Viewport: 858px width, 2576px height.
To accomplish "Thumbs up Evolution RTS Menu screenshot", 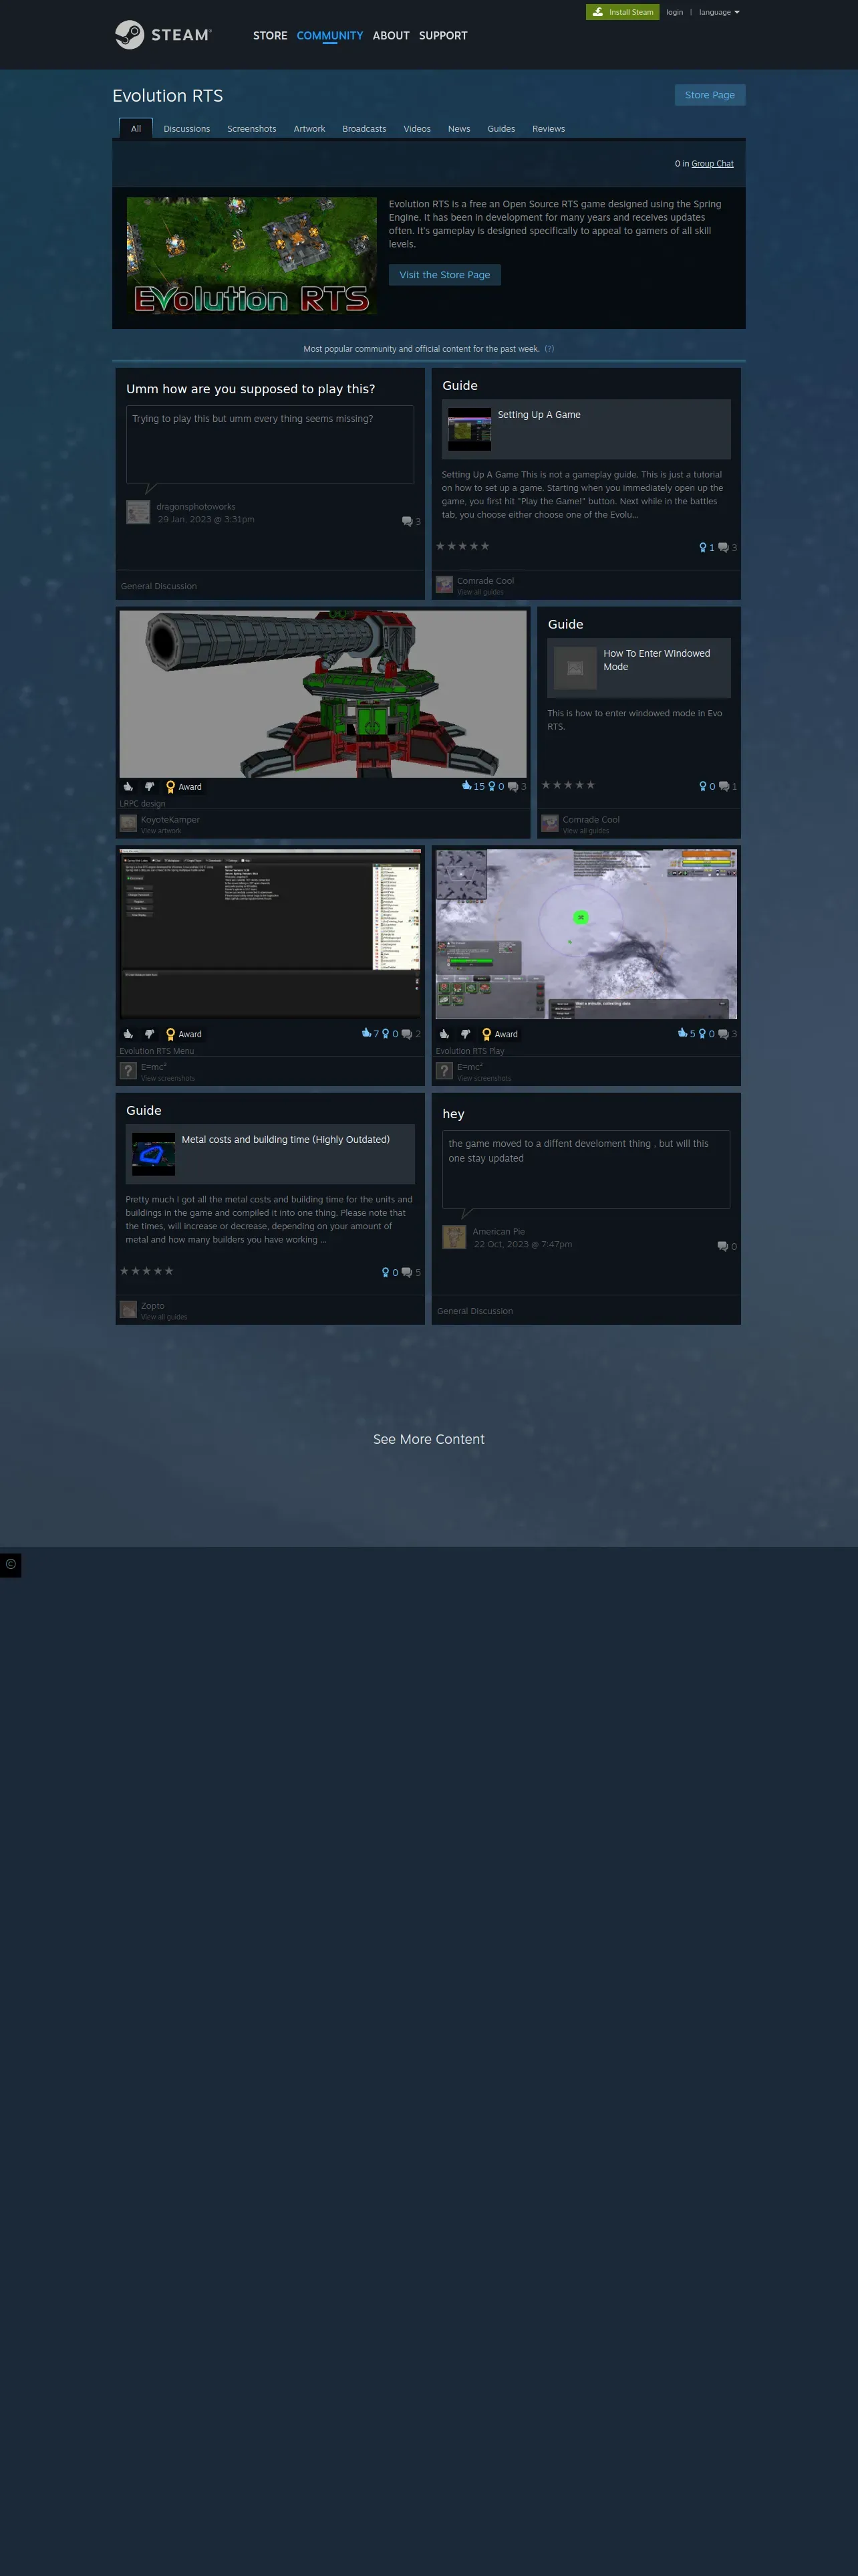I will point(128,1034).
